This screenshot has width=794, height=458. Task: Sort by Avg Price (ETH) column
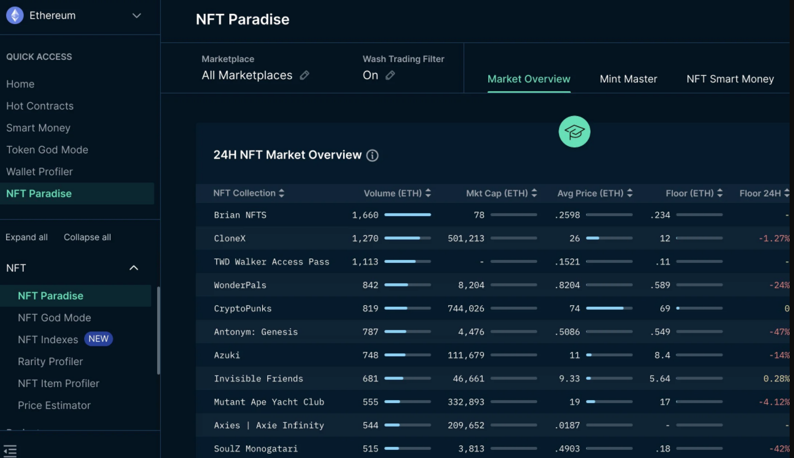click(595, 193)
